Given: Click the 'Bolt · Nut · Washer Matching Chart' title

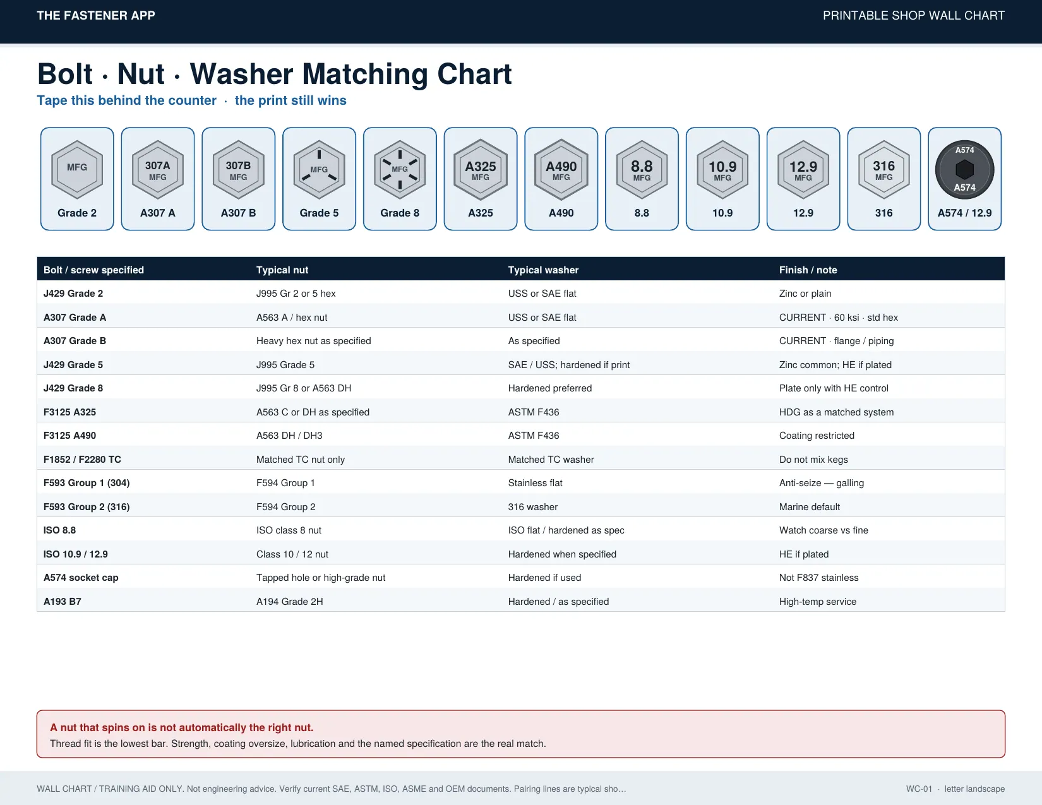Looking at the screenshot, I should click(275, 74).
